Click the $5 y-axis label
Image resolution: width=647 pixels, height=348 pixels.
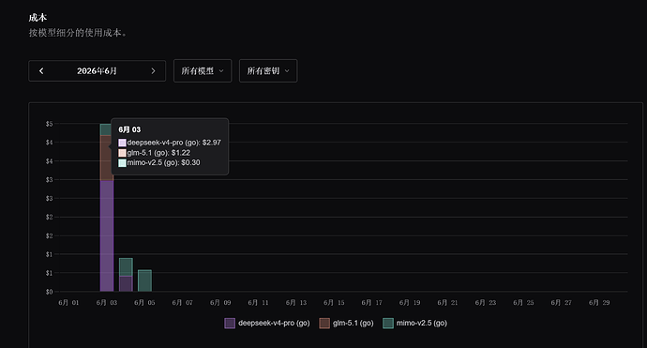coord(50,124)
